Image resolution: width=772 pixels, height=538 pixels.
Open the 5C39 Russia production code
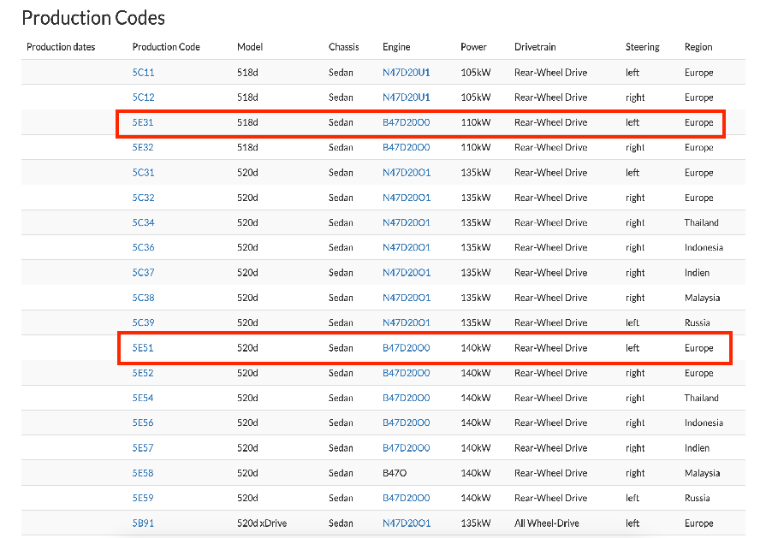tap(143, 322)
